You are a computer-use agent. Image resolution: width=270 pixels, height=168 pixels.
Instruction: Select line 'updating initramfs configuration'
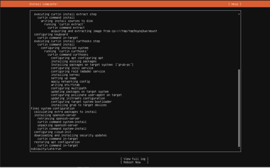(78, 99)
